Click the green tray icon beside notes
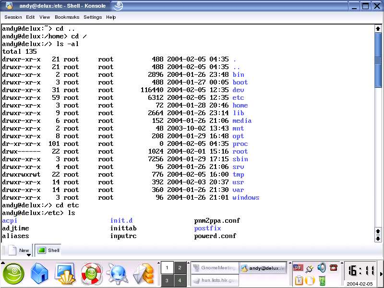384x288 pixels. (x=322, y=281)
